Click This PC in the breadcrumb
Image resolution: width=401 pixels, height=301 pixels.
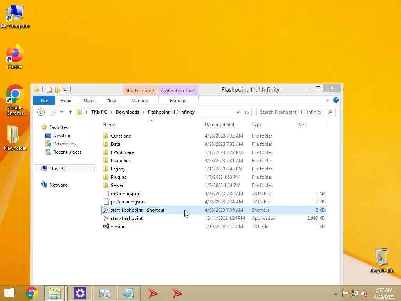click(x=99, y=112)
